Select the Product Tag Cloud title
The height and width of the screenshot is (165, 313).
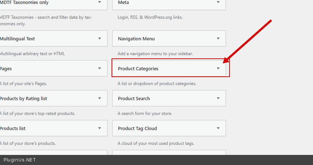click(137, 128)
